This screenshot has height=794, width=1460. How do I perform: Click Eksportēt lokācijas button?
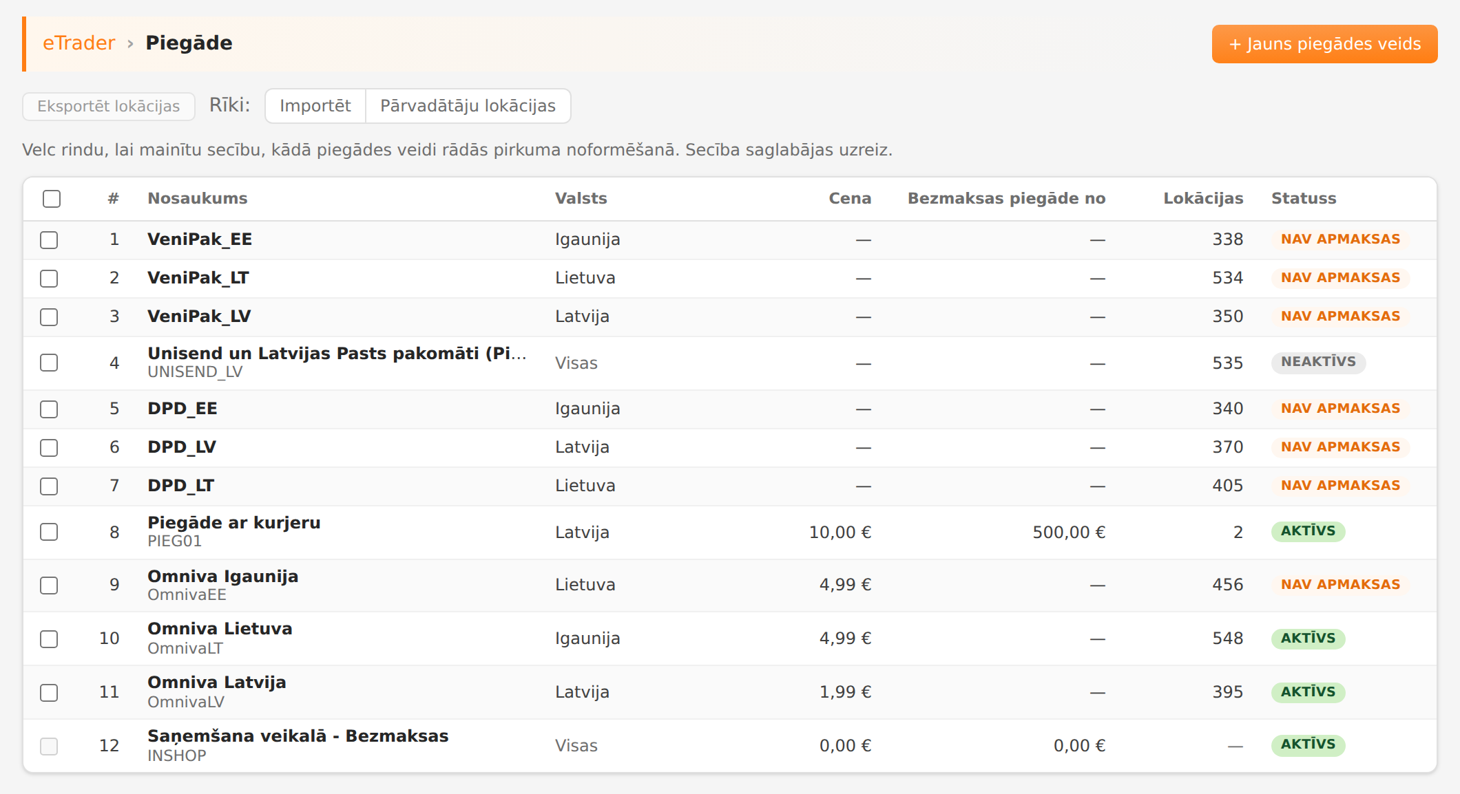click(x=109, y=106)
